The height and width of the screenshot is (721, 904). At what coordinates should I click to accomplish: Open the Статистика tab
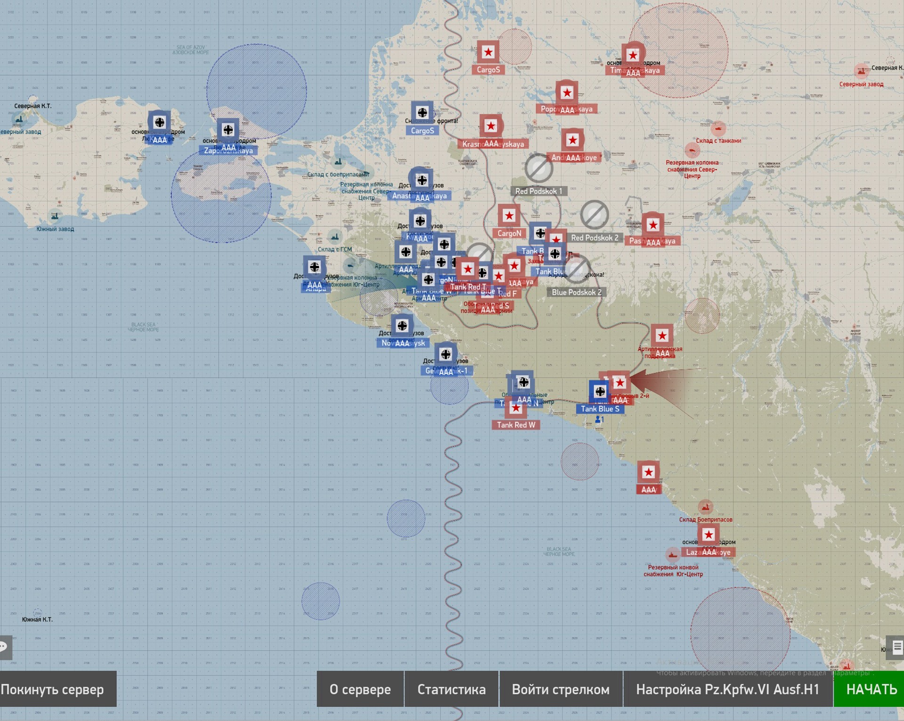pos(451,689)
